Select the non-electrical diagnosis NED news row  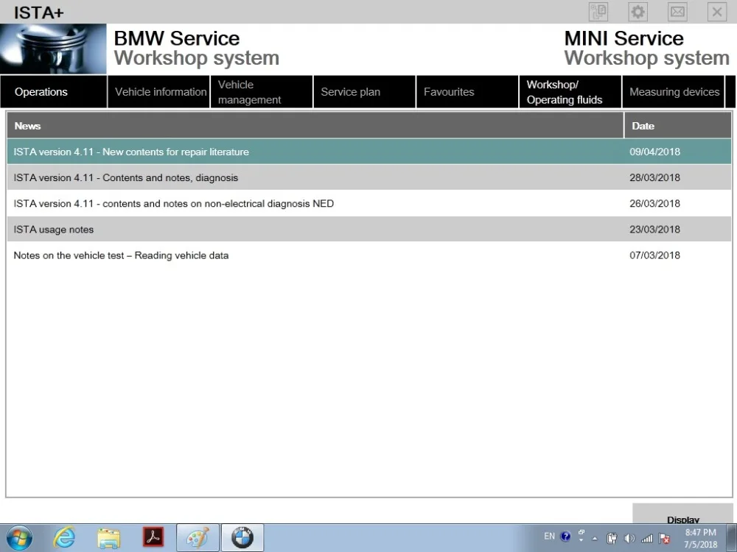tap(369, 203)
